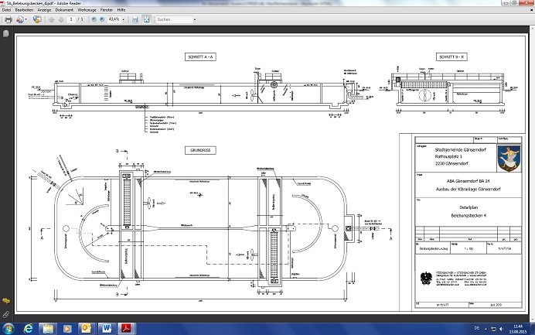The width and height of the screenshot is (535, 335).
Task: Open the dropdown arrow beside create PDF icon
Action: (x=26, y=19)
